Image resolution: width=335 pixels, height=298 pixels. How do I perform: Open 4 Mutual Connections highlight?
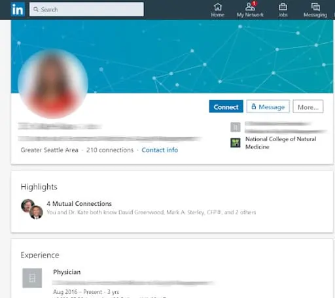tap(79, 204)
